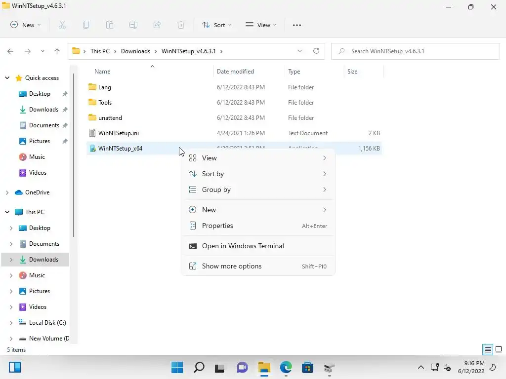The image size is (506, 379).
Task: Open Microsoft Store from taskbar
Action: tap(307, 367)
